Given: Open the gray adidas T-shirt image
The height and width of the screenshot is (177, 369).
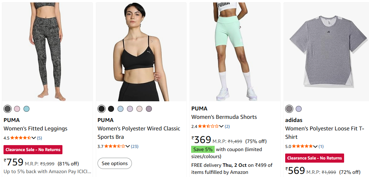Looking at the screenshot, I should pyautogui.click(x=326, y=52).
